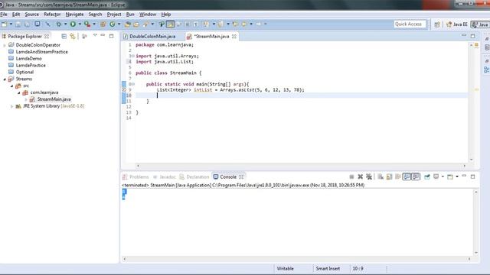Toggle Mark Occurrences in the toolbar
The width and height of the screenshot is (490, 275).
pyautogui.click(x=170, y=24)
